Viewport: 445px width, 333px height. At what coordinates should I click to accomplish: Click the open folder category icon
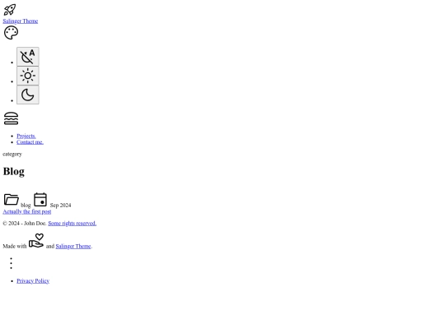[12, 199]
